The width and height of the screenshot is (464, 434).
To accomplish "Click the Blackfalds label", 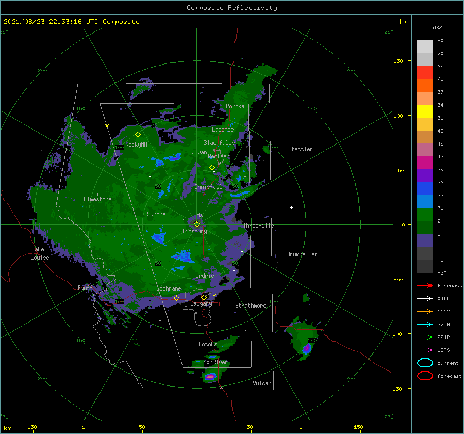I will (219, 143).
